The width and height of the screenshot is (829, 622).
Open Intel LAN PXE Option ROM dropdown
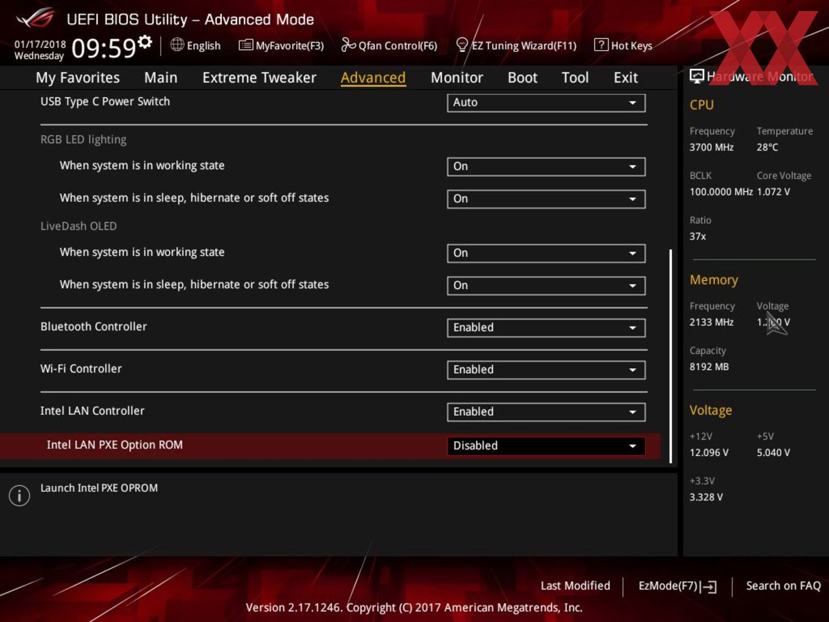click(546, 446)
